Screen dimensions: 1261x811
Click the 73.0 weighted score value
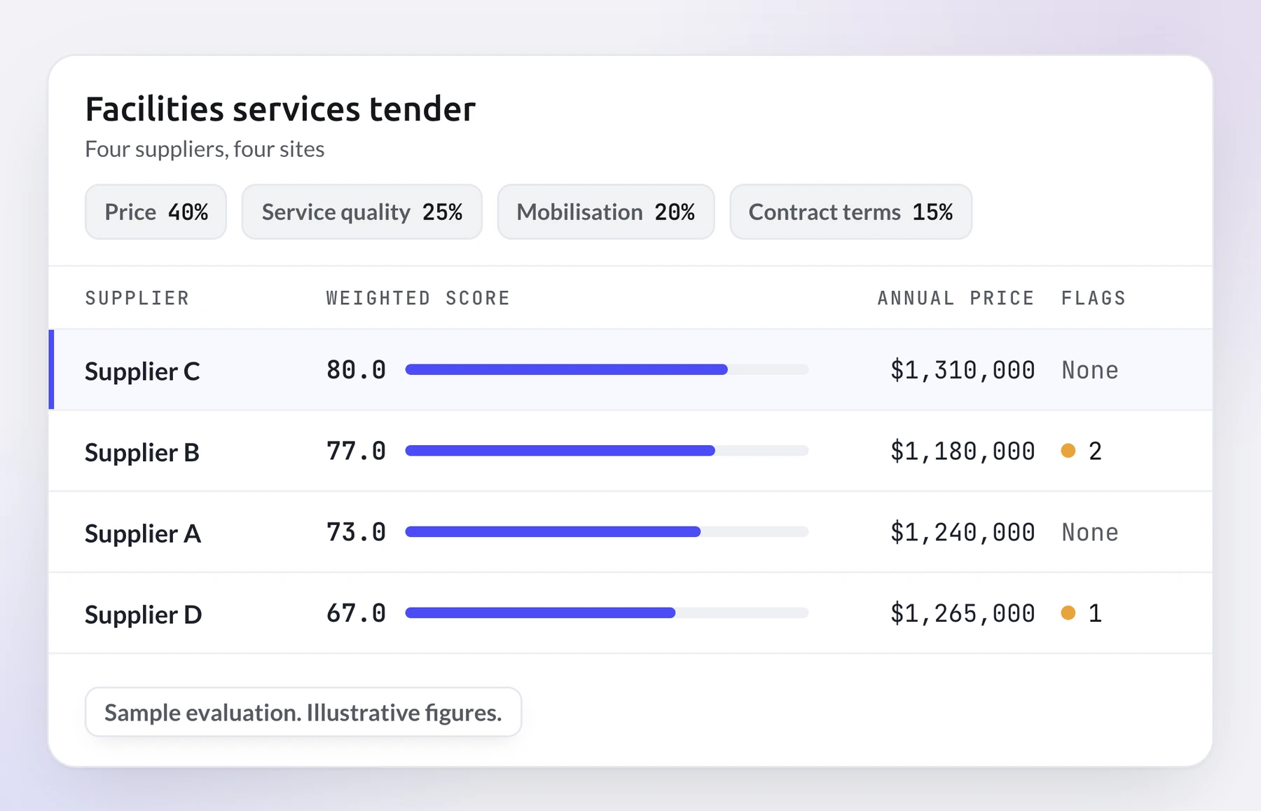(x=356, y=532)
